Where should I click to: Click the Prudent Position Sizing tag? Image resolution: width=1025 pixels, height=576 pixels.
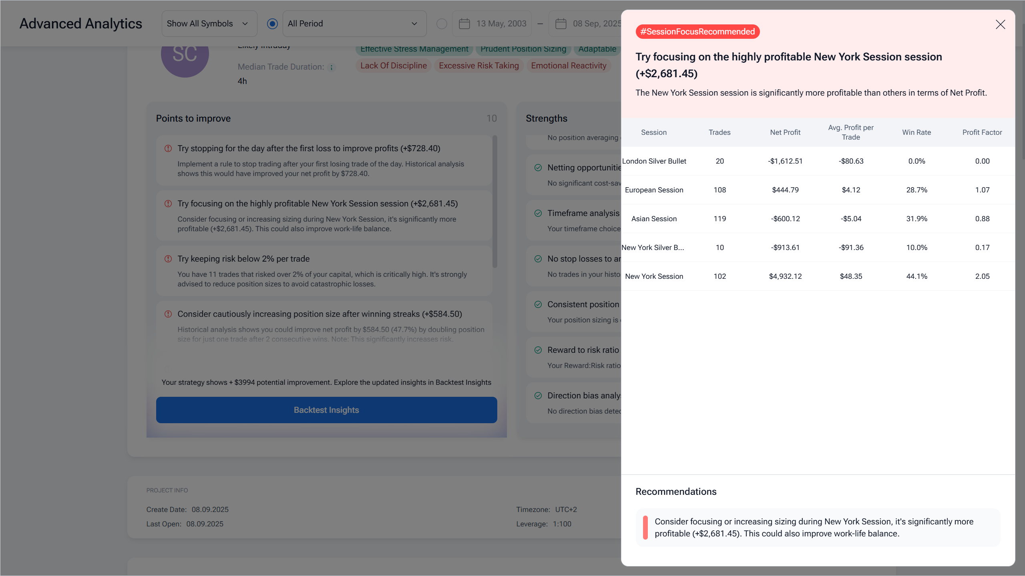pyautogui.click(x=523, y=50)
